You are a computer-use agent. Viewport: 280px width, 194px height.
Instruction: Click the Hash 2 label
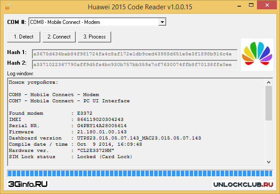(17, 63)
